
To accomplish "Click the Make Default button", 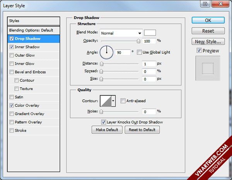I will tap(107, 130).
